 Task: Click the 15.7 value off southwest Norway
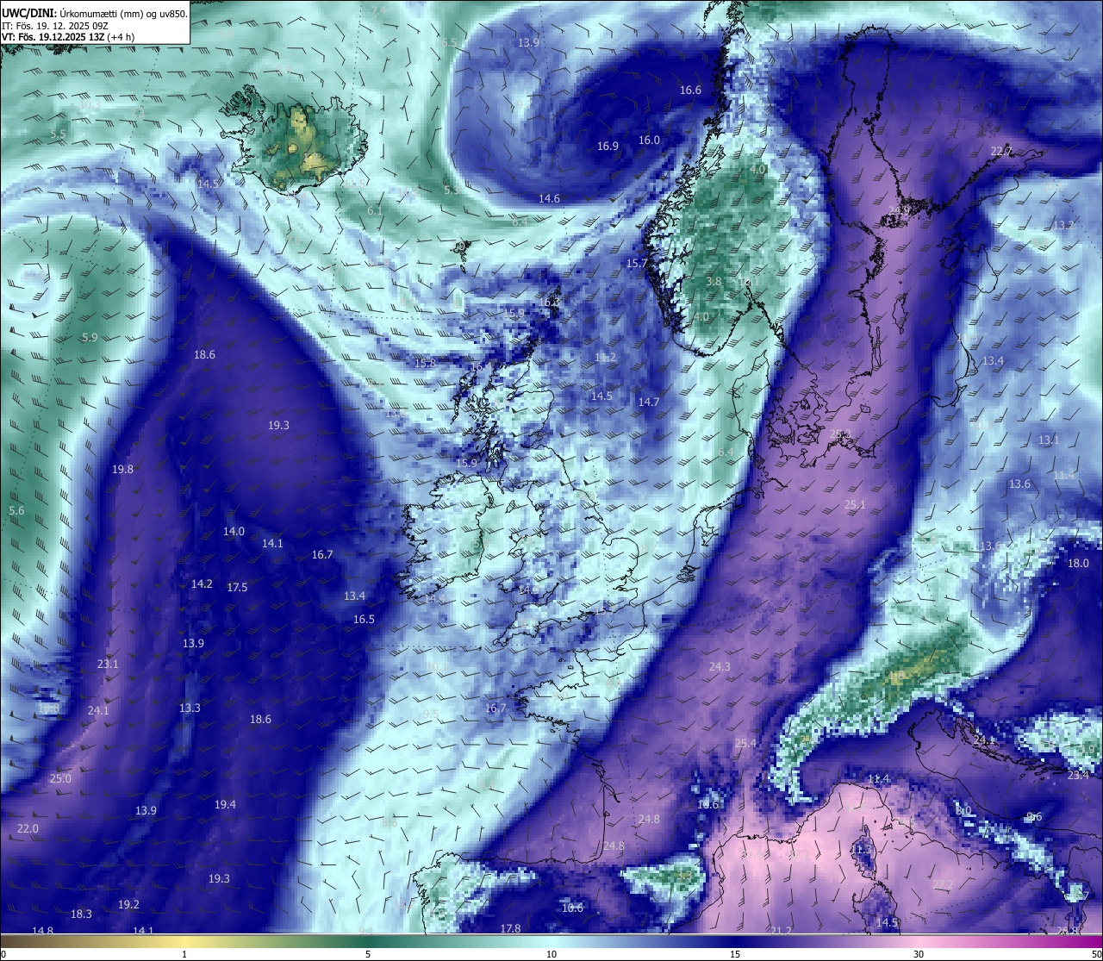click(x=636, y=264)
